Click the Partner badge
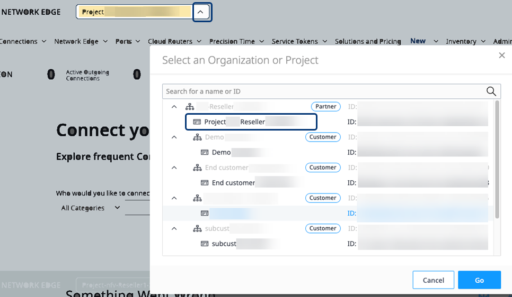The image size is (512, 297). point(325,107)
